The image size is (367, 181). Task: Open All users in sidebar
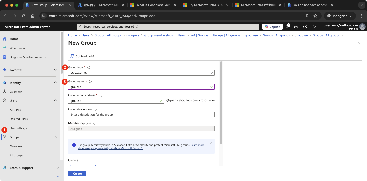tap(15, 110)
